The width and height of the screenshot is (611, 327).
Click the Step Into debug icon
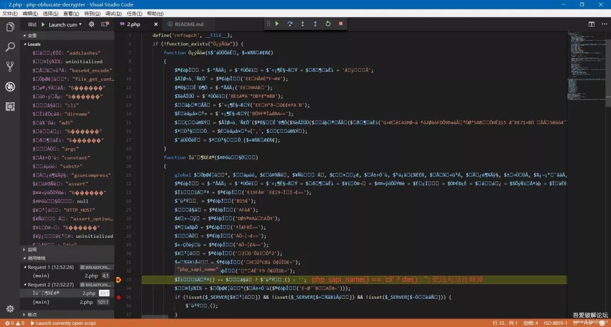point(303,24)
